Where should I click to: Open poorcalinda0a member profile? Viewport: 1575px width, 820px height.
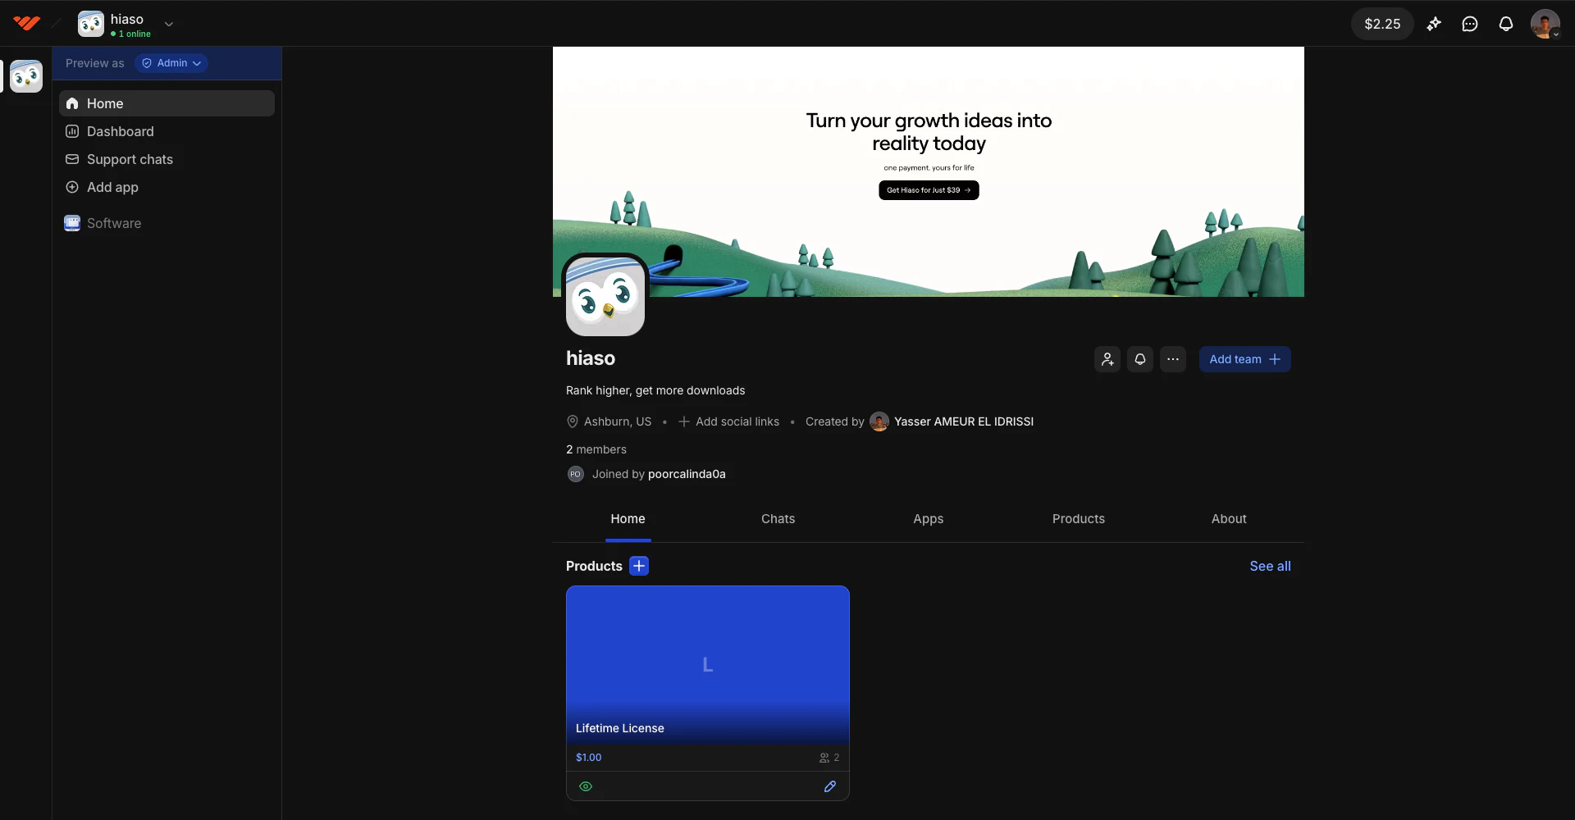pyautogui.click(x=687, y=474)
